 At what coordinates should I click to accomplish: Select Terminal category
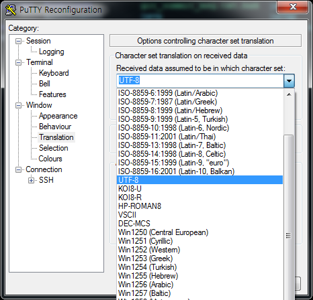pos(40,62)
